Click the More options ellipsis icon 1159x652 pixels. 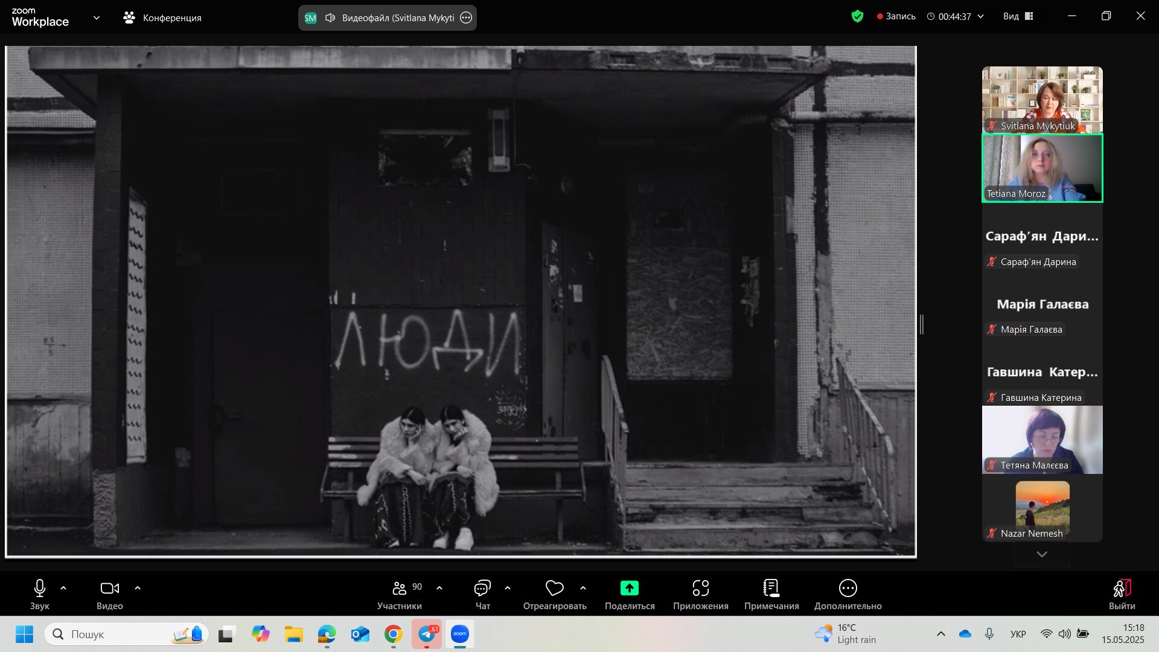coord(848,588)
